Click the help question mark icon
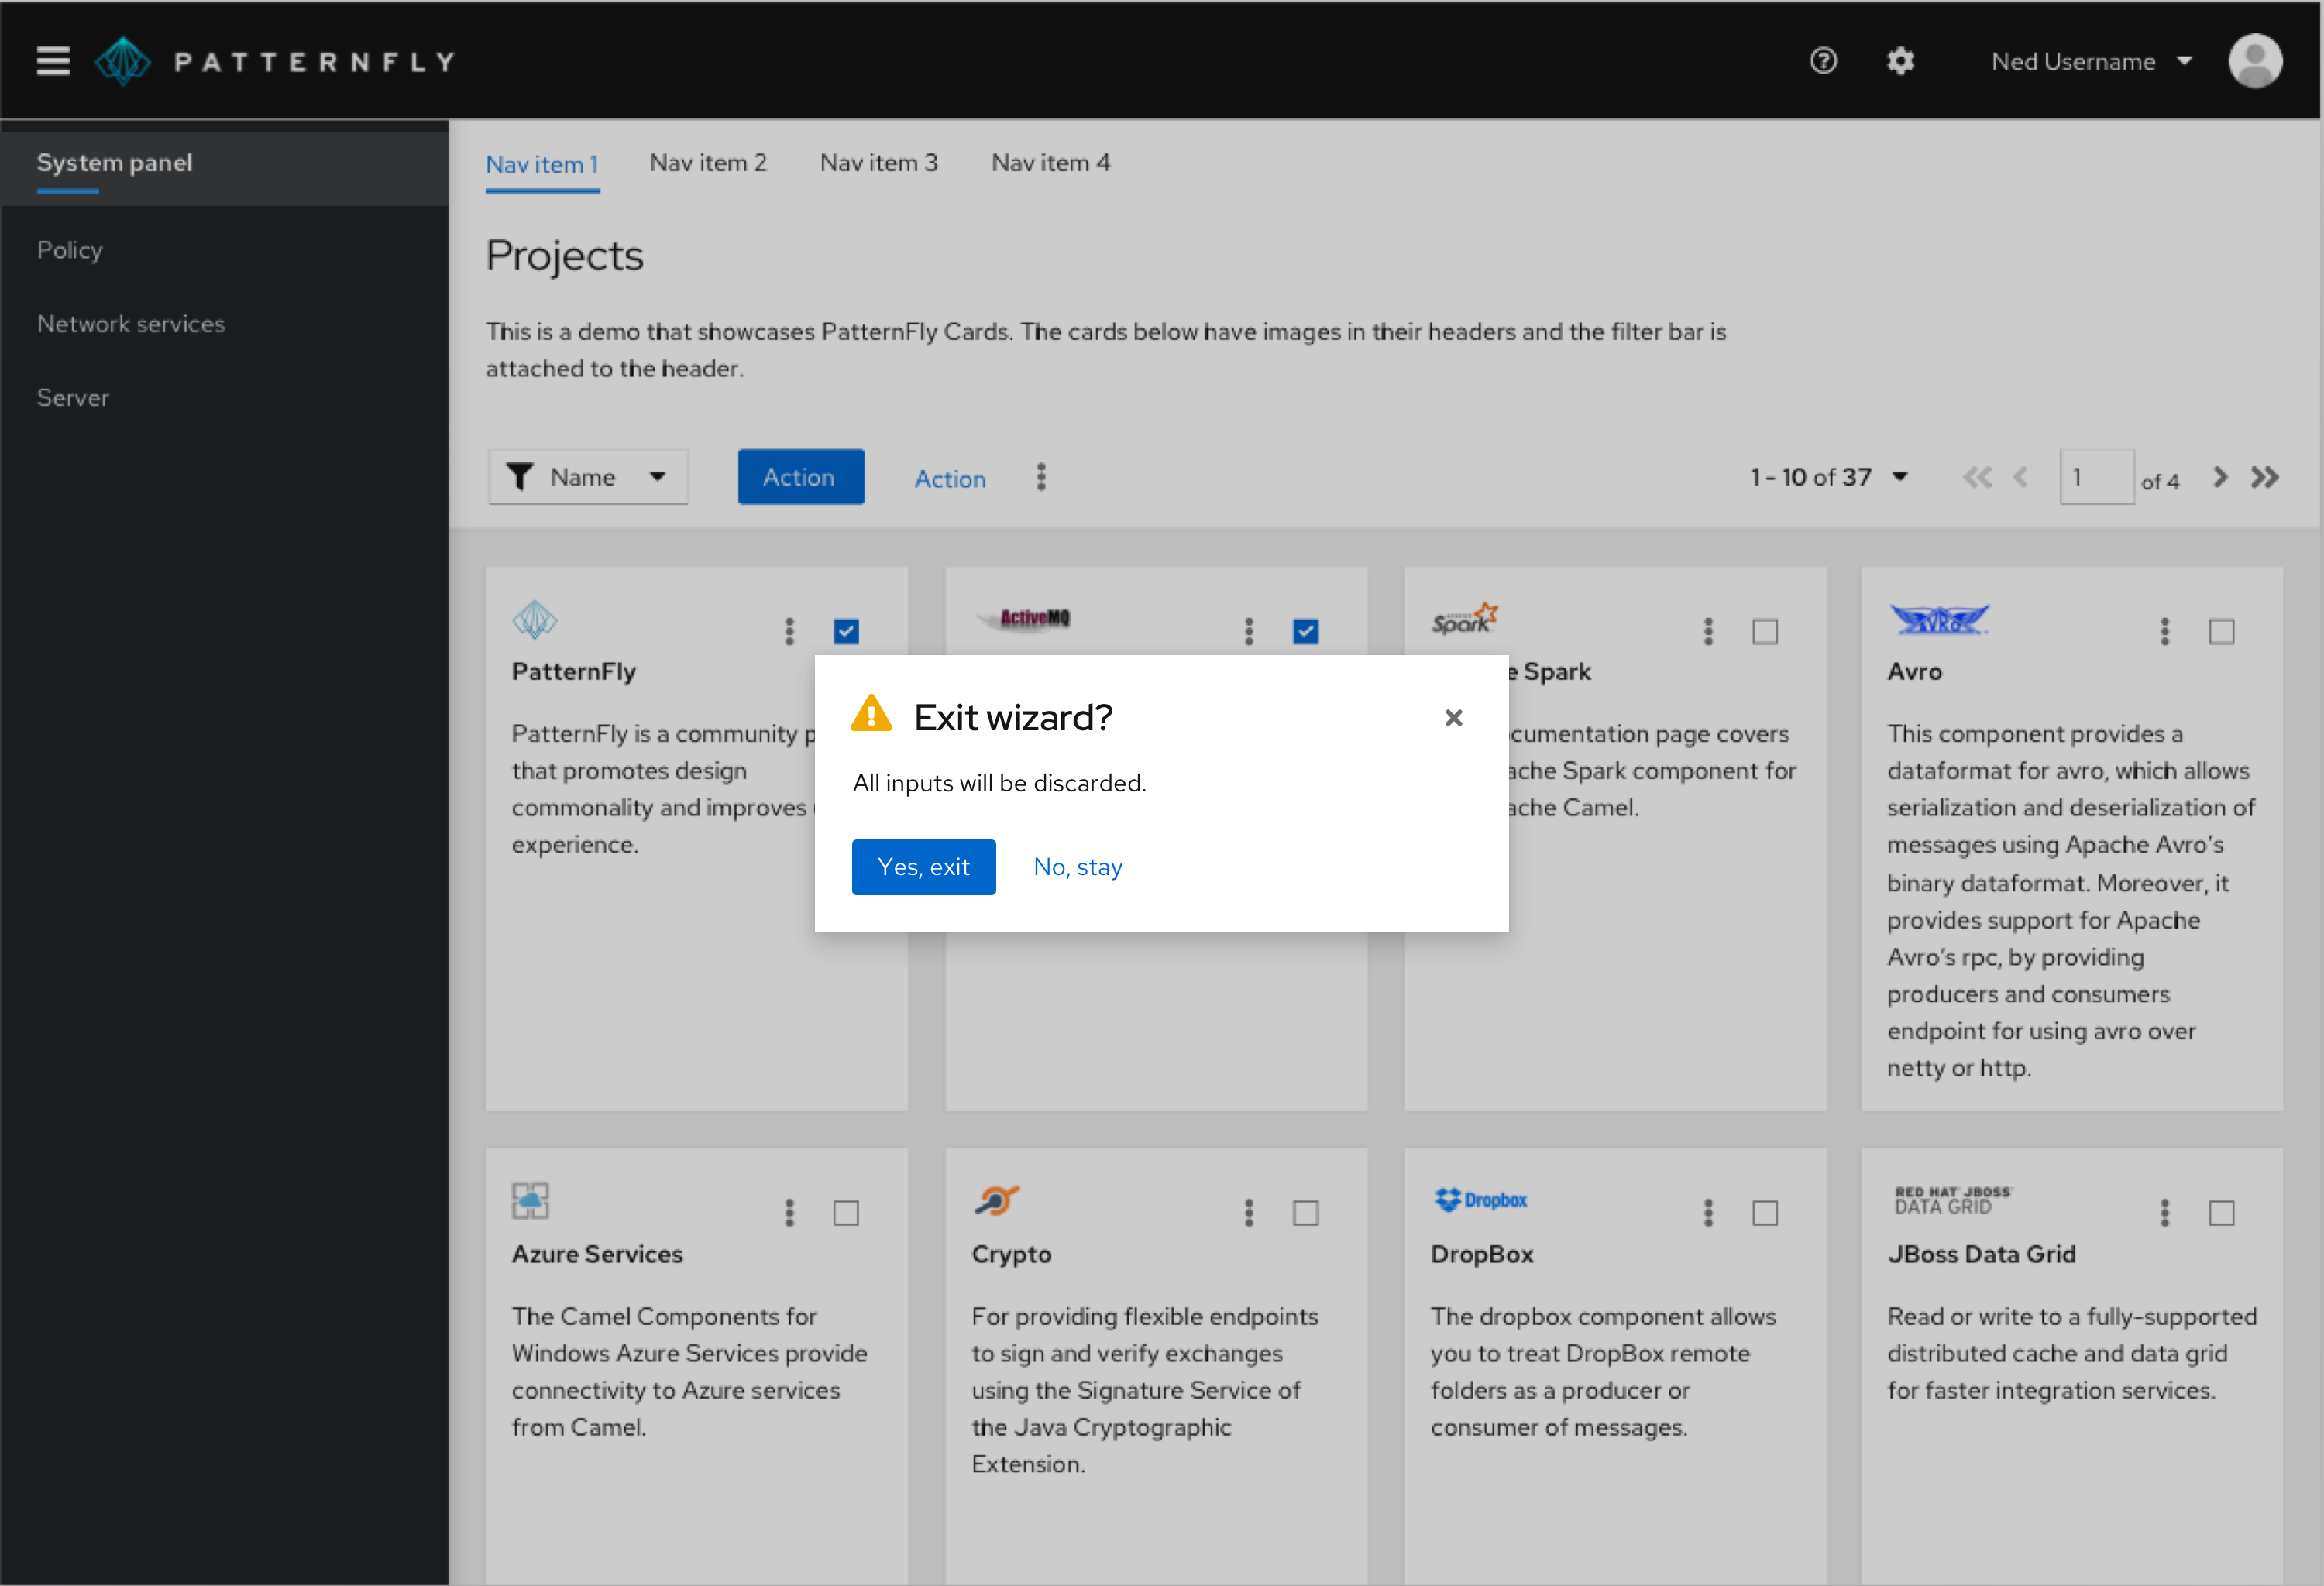The width and height of the screenshot is (2324, 1586). click(x=1823, y=62)
